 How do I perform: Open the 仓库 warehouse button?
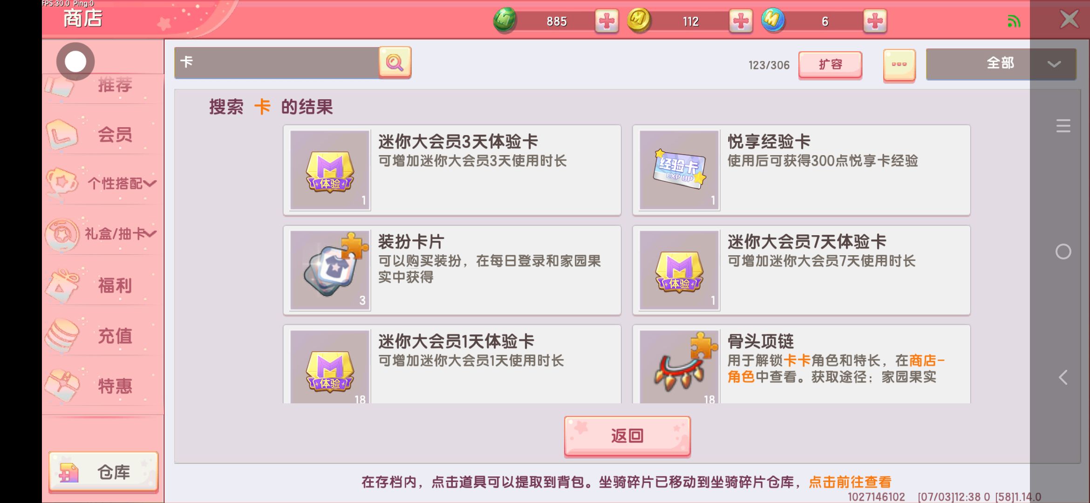click(103, 472)
